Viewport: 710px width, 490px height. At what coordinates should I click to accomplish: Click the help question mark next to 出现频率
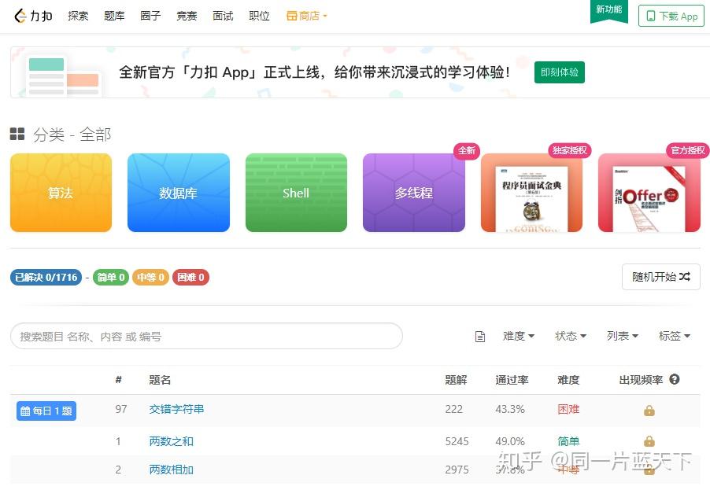pyautogui.click(x=675, y=379)
